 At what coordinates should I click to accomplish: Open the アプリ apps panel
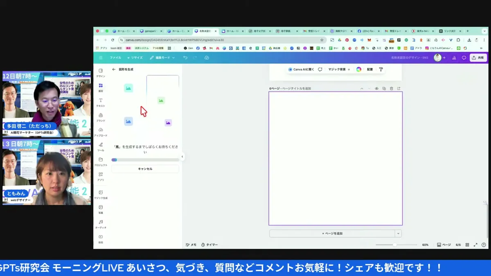[x=101, y=176]
